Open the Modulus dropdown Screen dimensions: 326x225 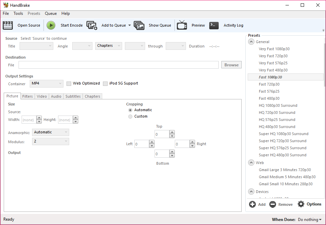click(51, 141)
